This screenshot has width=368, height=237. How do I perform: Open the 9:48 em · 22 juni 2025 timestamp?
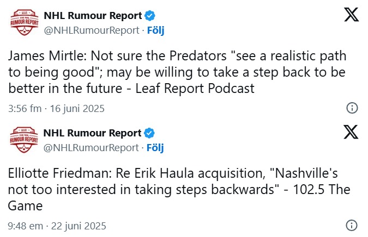pos(57,226)
